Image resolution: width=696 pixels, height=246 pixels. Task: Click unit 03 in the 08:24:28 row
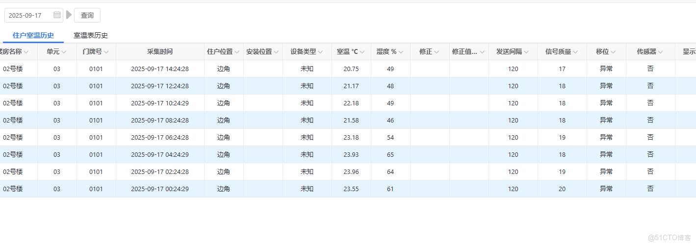coord(57,120)
